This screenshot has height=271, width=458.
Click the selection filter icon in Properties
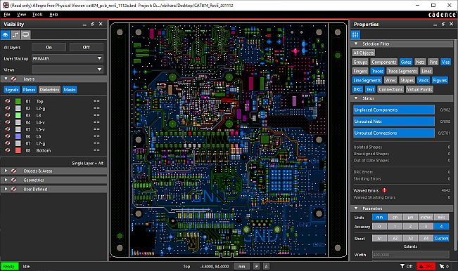(355, 34)
